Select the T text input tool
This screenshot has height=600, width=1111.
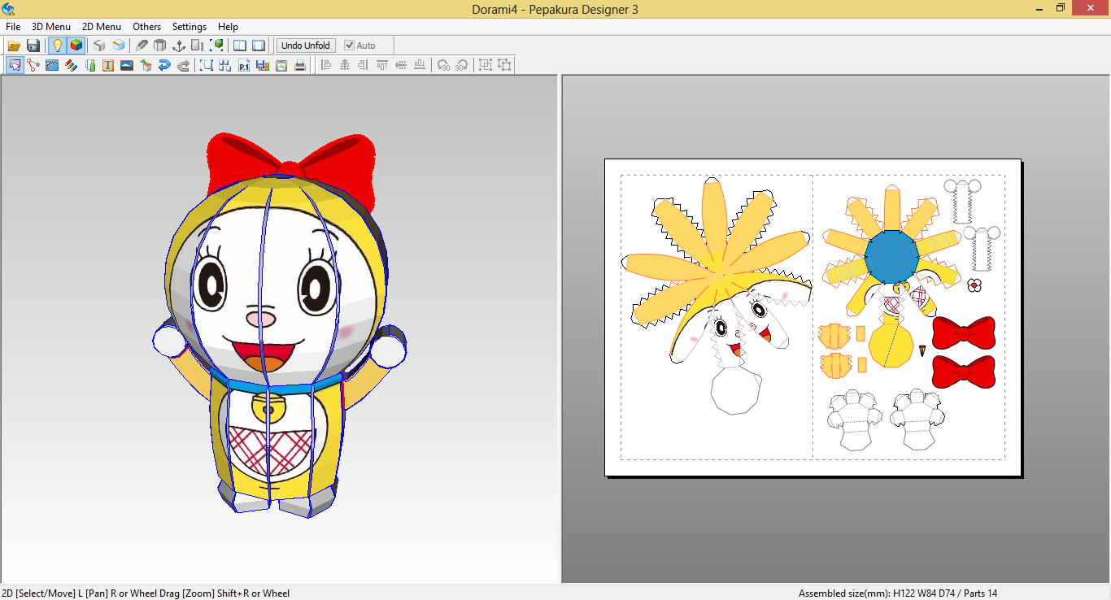[x=108, y=65]
